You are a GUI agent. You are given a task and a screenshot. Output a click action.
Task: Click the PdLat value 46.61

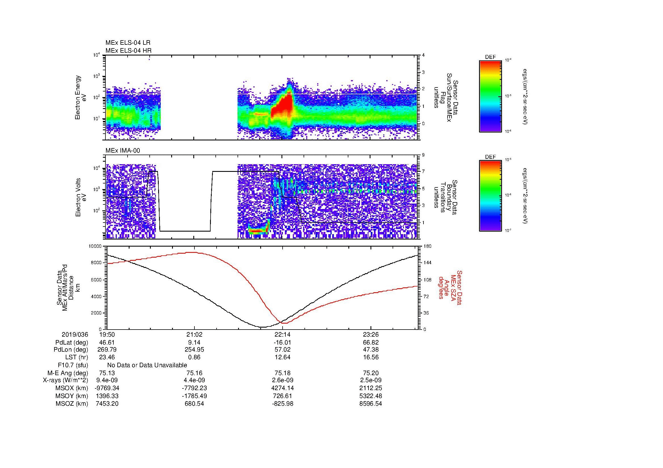(x=107, y=343)
